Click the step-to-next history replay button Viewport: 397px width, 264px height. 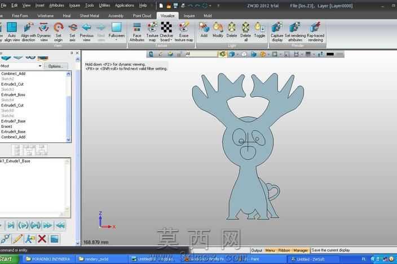pyautogui.click(x=11, y=225)
